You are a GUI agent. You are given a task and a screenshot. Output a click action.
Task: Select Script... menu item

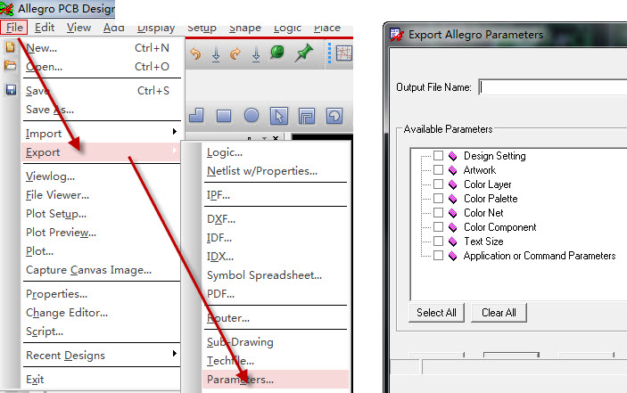click(x=45, y=332)
